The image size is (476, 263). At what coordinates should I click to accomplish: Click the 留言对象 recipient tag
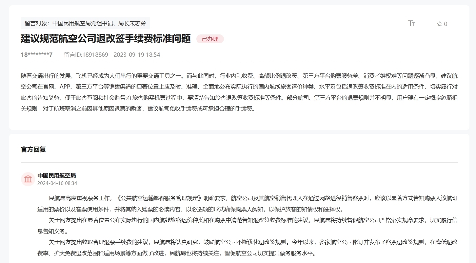tap(85, 23)
